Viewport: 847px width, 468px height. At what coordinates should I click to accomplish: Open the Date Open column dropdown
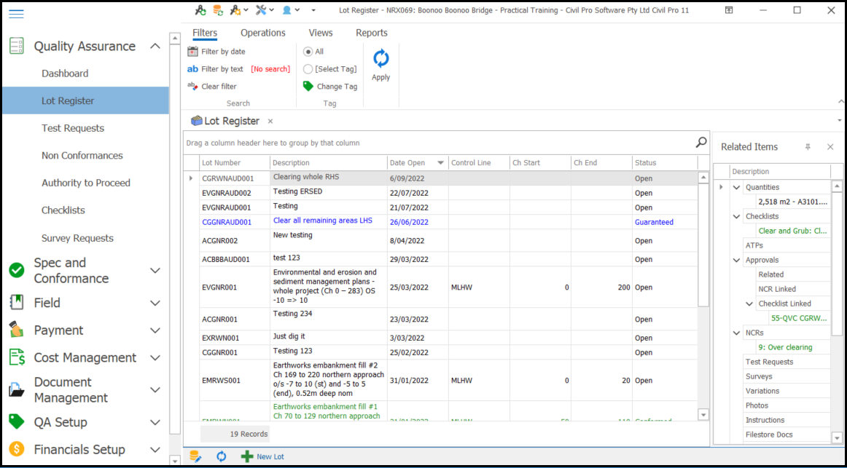pos(440,163)
